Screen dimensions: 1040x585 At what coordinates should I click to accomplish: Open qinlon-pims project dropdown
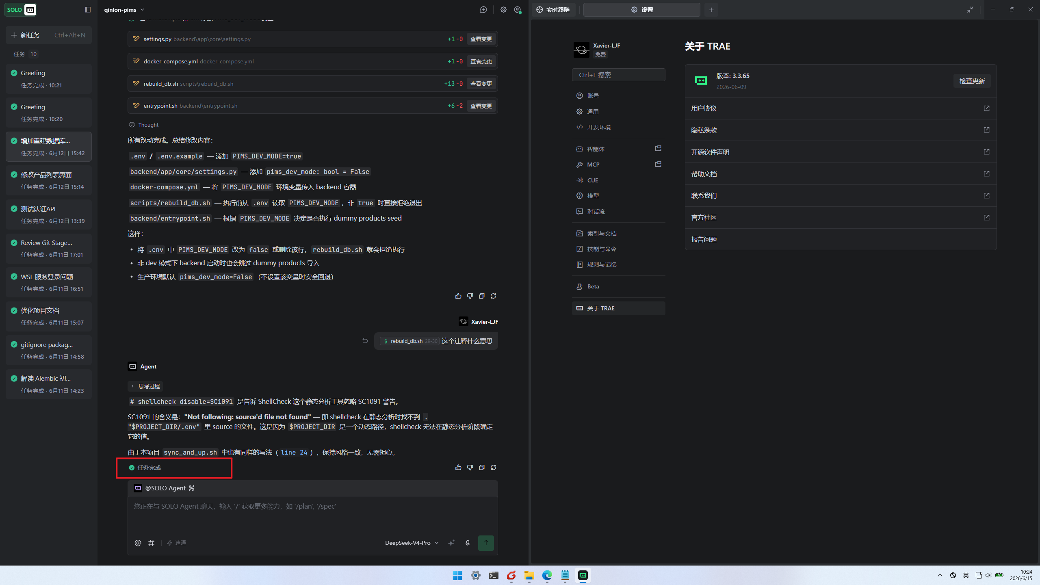point(124,10)
